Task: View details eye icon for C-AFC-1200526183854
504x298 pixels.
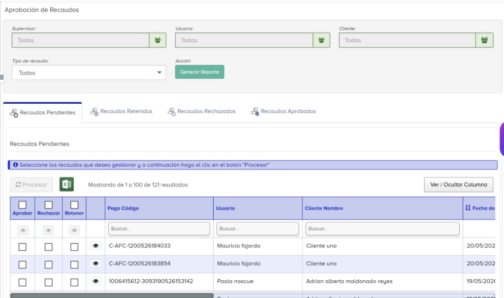Action: 95,263
